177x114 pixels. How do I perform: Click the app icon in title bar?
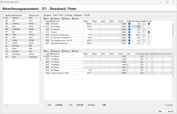[x=2, y=2]
